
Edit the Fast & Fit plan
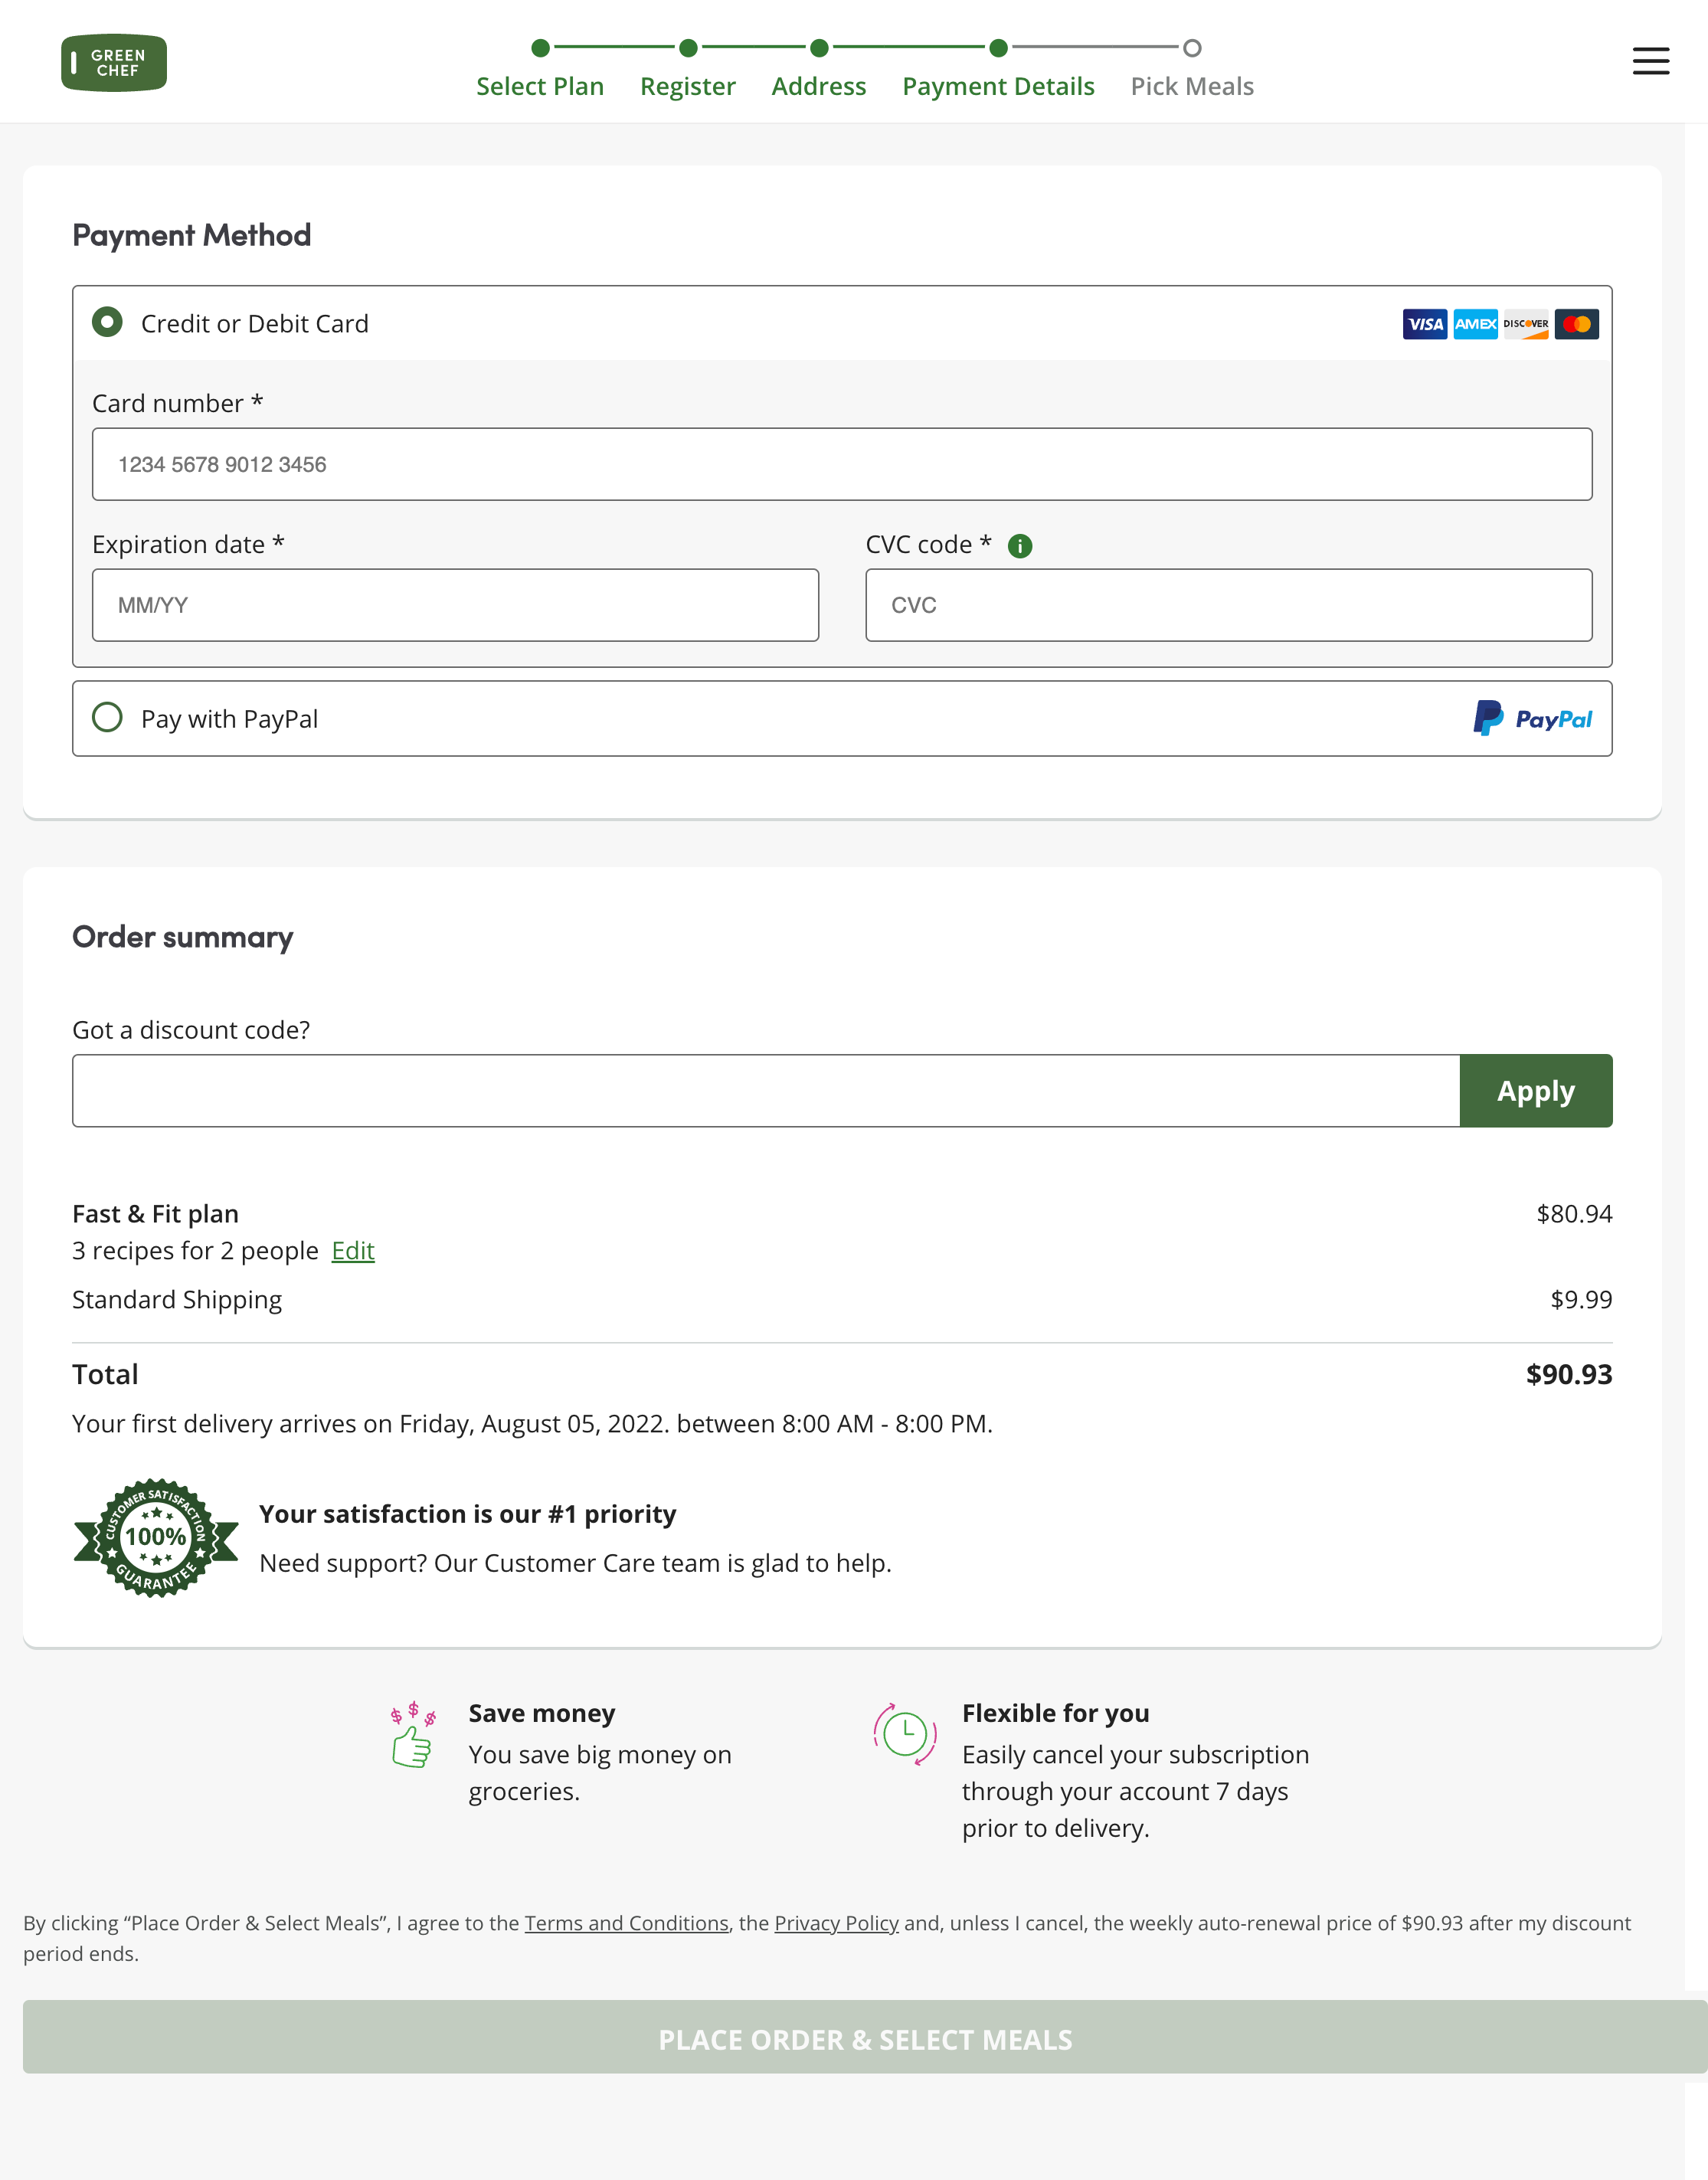point(352,1250)
